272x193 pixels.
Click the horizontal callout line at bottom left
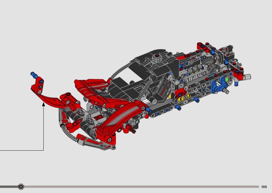pos(20,150)
